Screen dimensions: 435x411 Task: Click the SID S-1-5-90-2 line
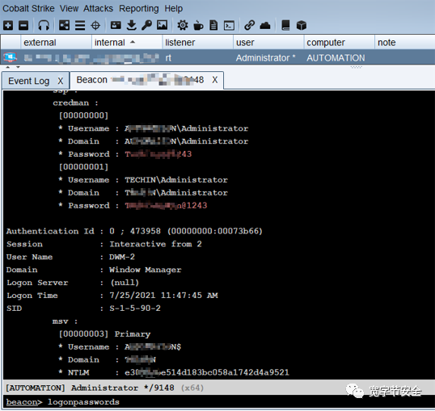click(83, 308)
